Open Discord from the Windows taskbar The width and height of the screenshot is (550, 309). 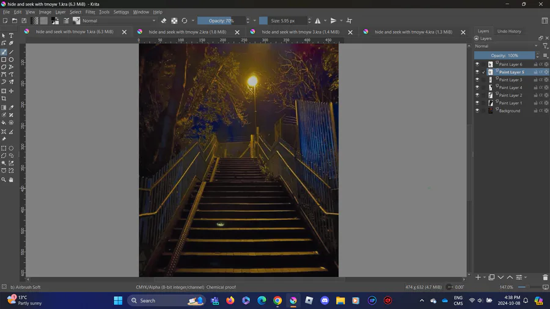coord(325,300)
